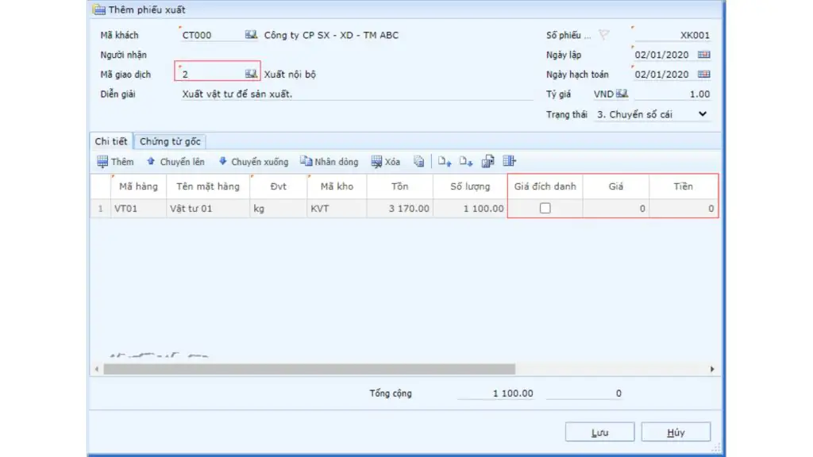Viewport: 813px width, 457px height.
Task: Open calendar picker for Ngày lập
Action: click(703, 55)
